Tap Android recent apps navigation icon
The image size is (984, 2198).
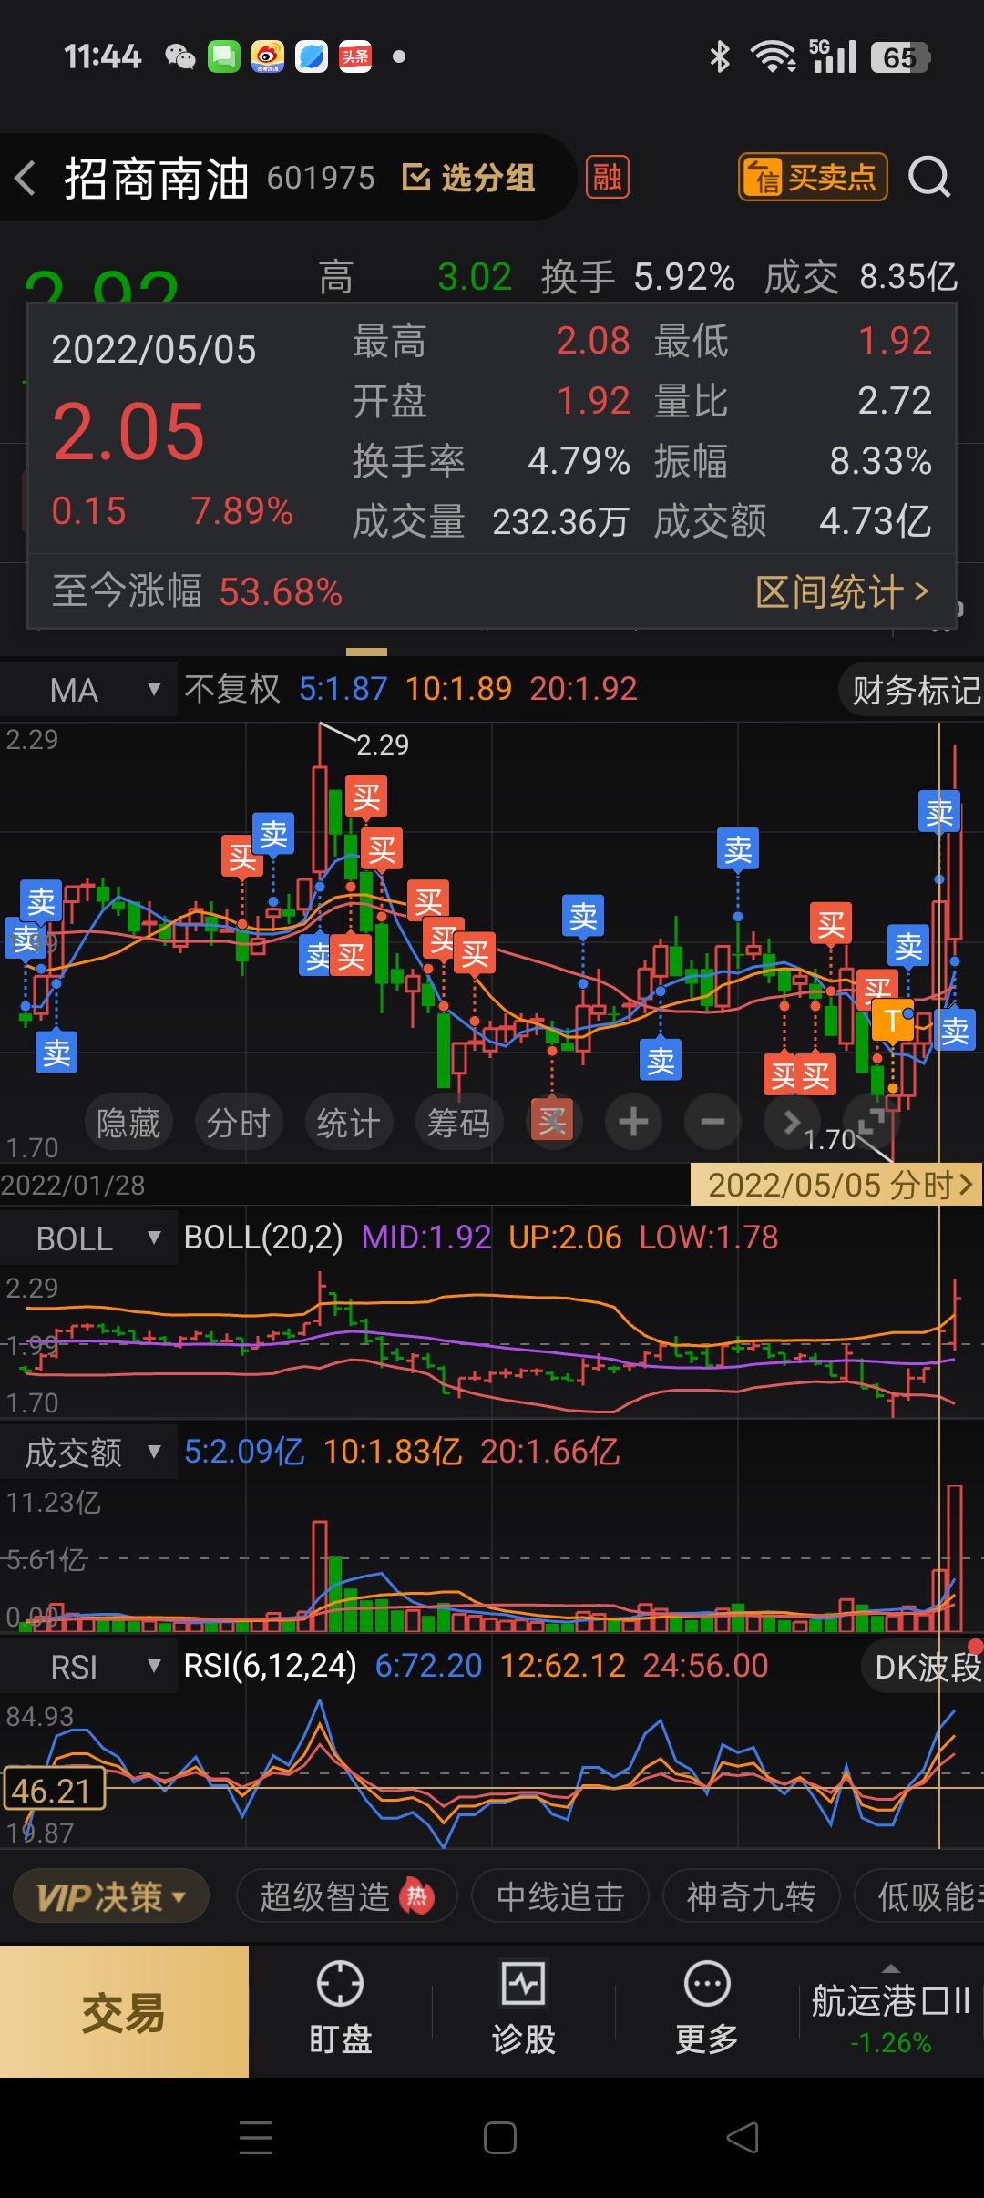[x=256, y=2138]
